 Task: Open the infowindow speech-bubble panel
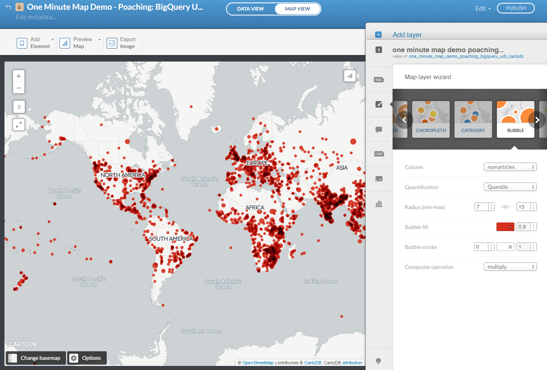pos(379,130)
